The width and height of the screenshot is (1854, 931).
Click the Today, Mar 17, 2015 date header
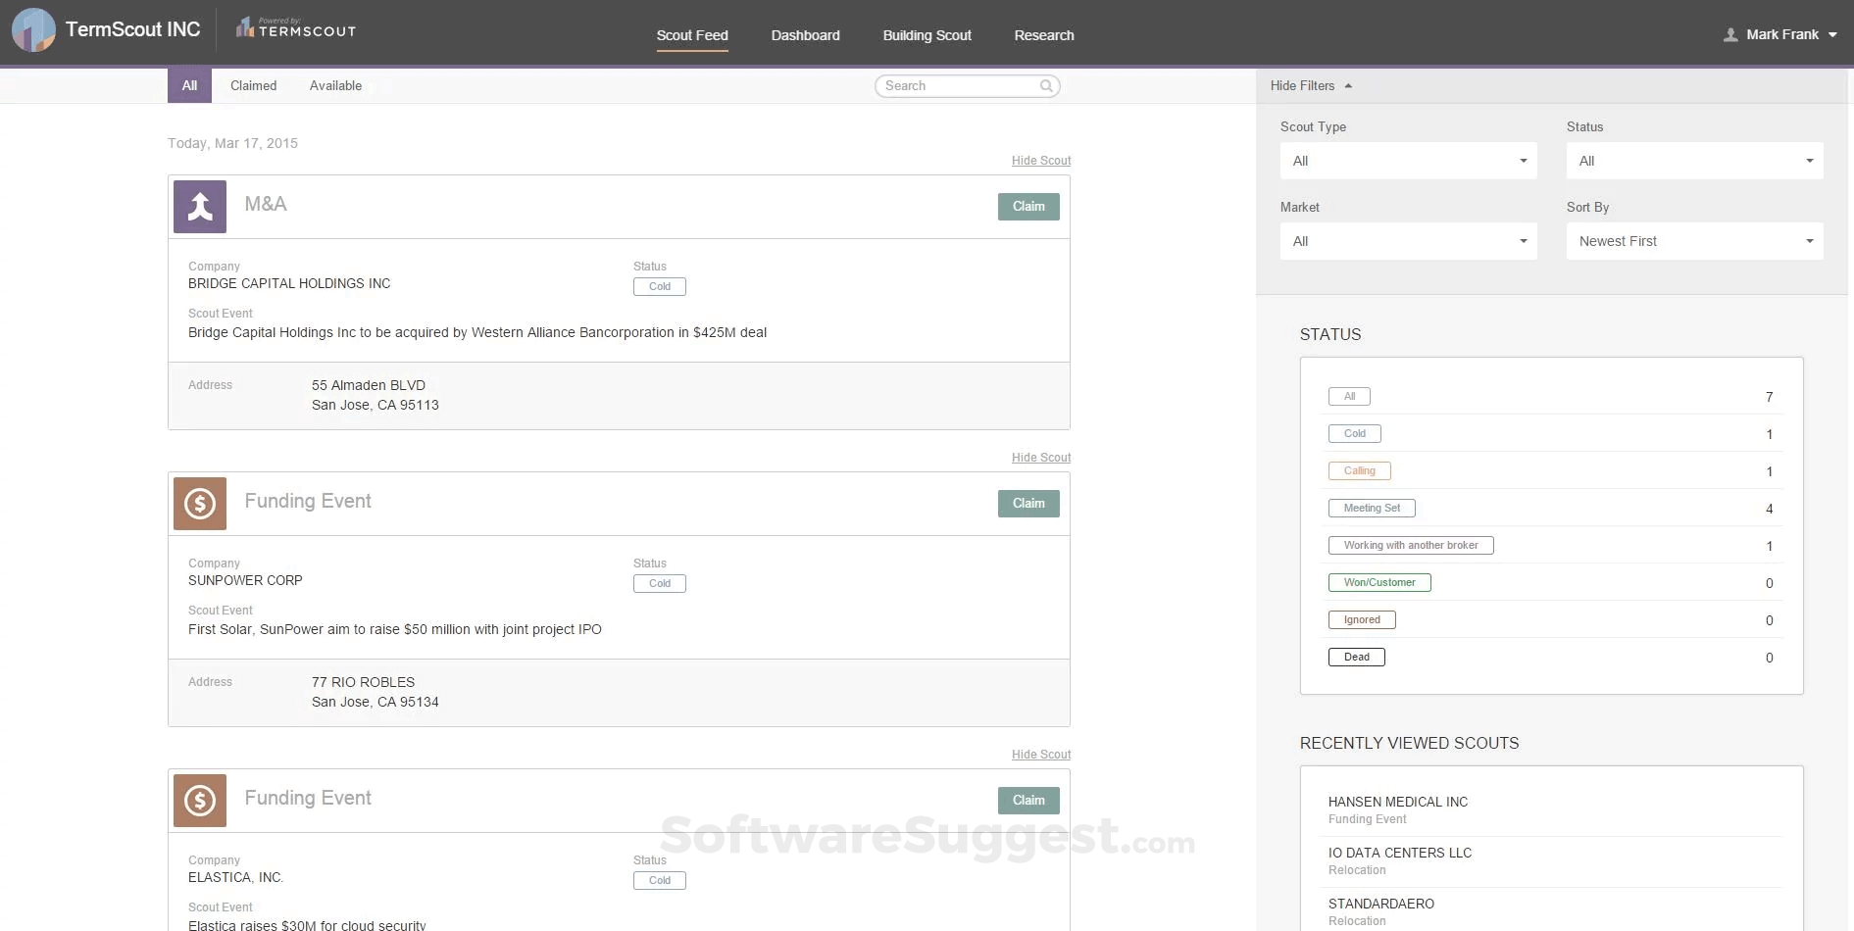click(232, 143)
